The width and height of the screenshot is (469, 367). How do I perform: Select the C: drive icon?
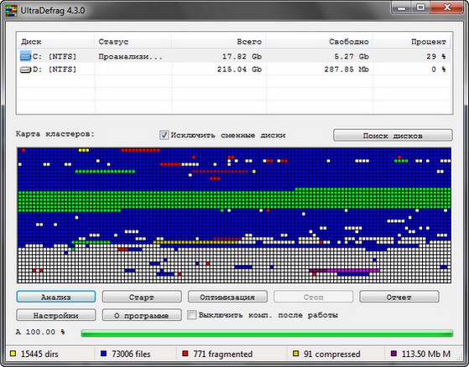[x=25, y=56]
